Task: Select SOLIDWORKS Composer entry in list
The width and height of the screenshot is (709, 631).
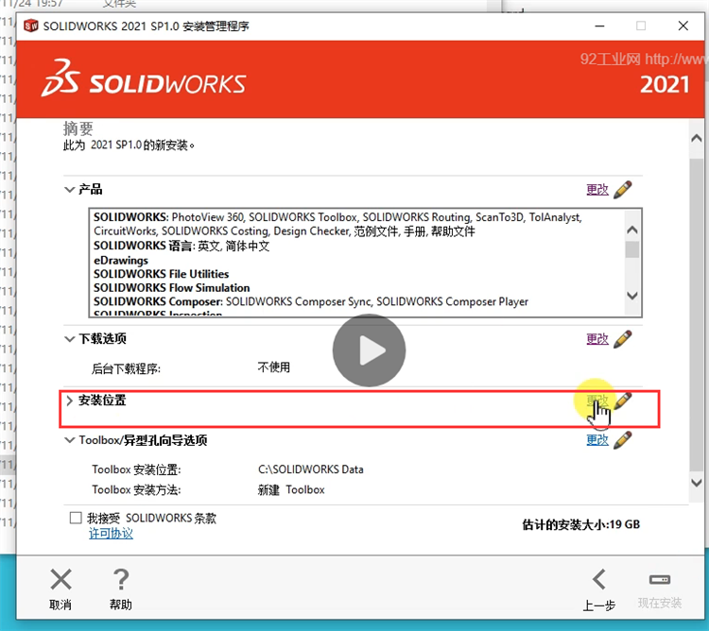Action: 311,301
